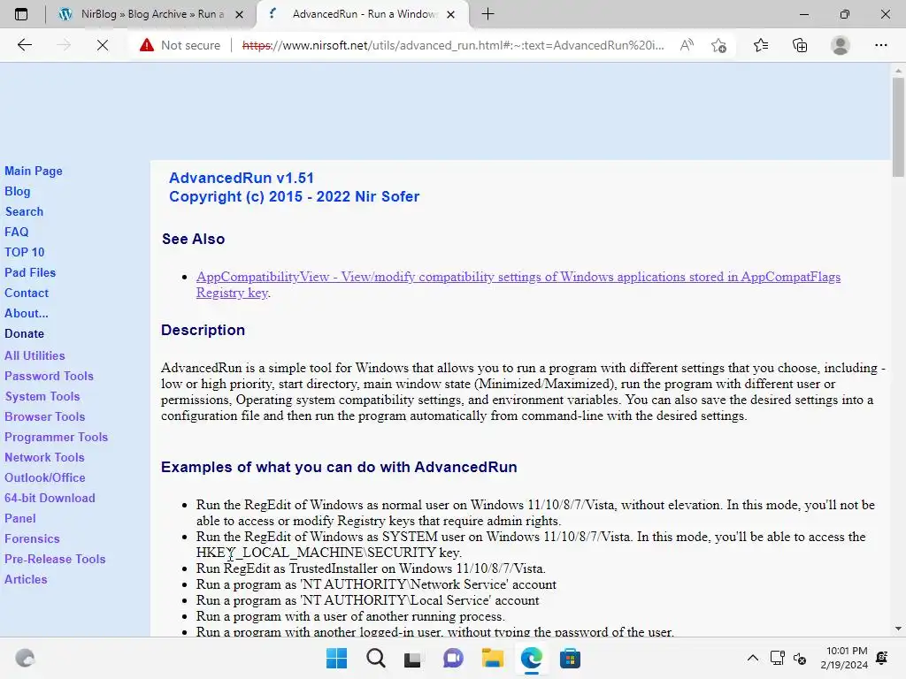Select the AdvancedRun tab

[x=363, y=14]
